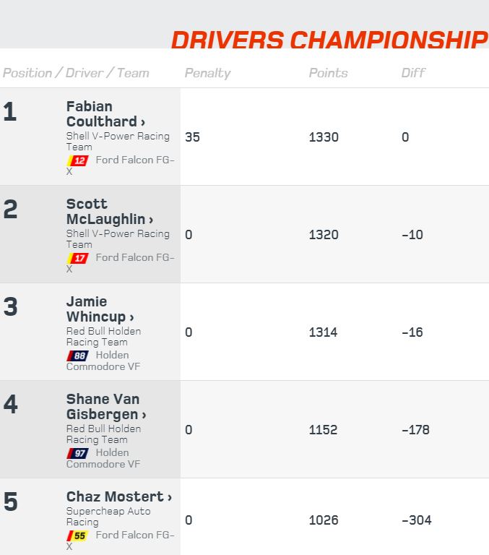Open Fabian Coulthard driver profile

point(105,114)
